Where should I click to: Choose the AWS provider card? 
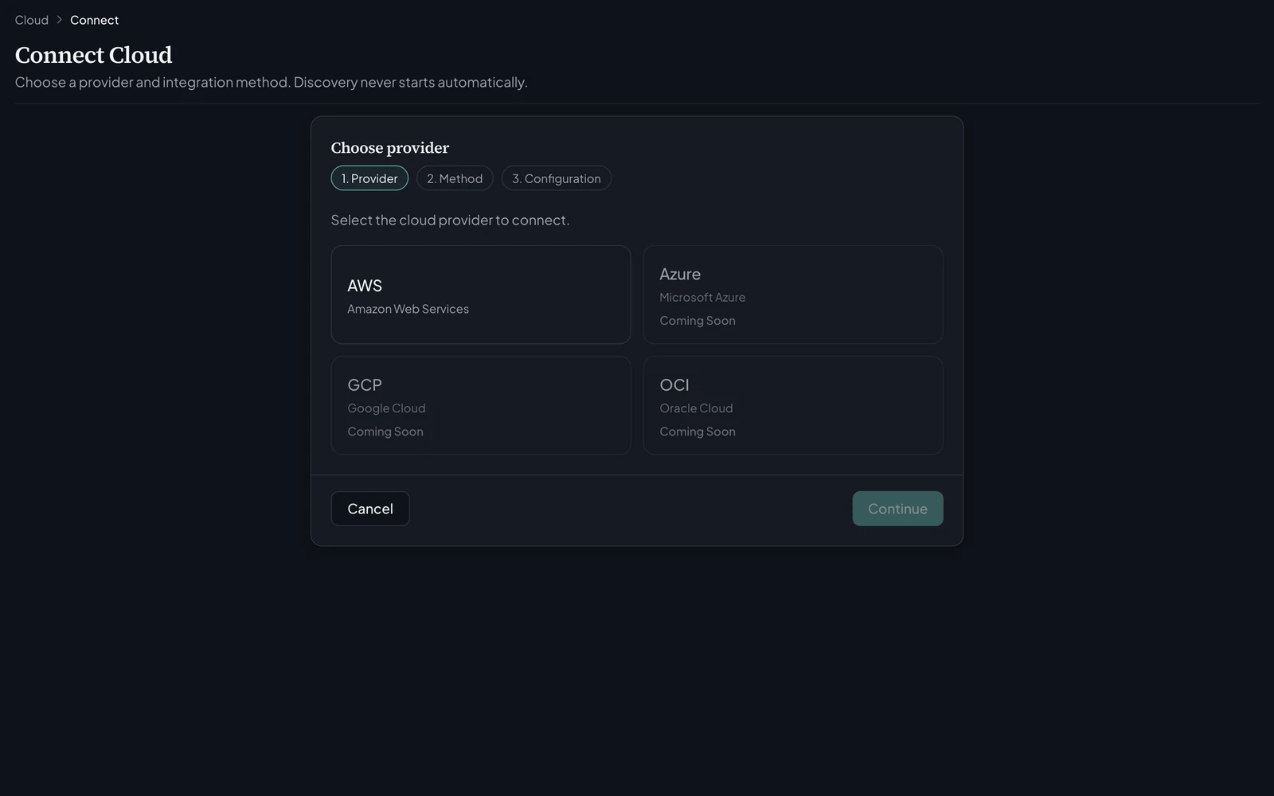(481, 295)
